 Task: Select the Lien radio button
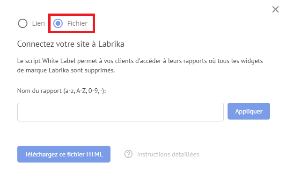pos(22,23)
